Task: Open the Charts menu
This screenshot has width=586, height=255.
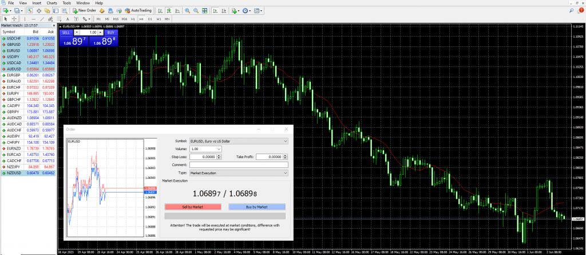Action: pyautogui.click(x=51, y=3)
